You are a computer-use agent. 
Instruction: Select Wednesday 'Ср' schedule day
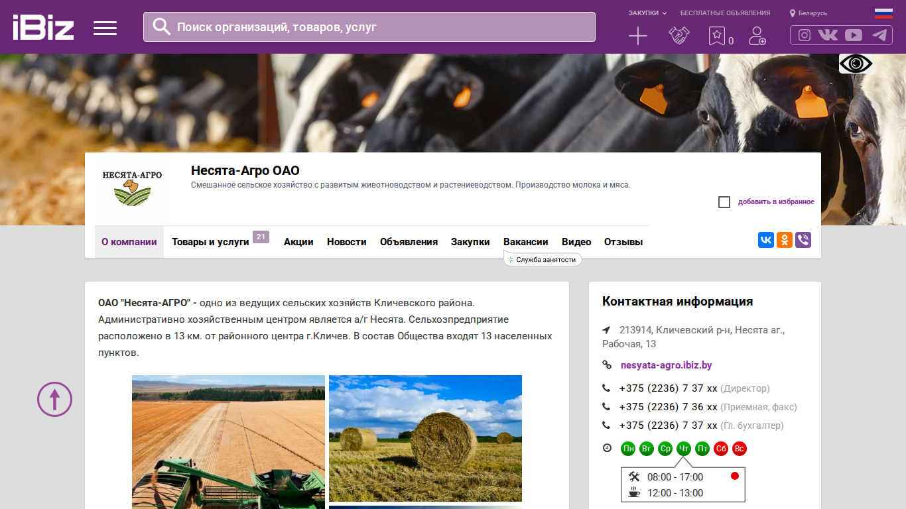pos(665,449)
